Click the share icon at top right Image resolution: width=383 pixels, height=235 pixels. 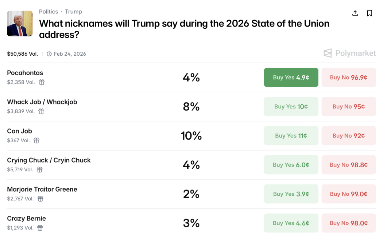355,13
